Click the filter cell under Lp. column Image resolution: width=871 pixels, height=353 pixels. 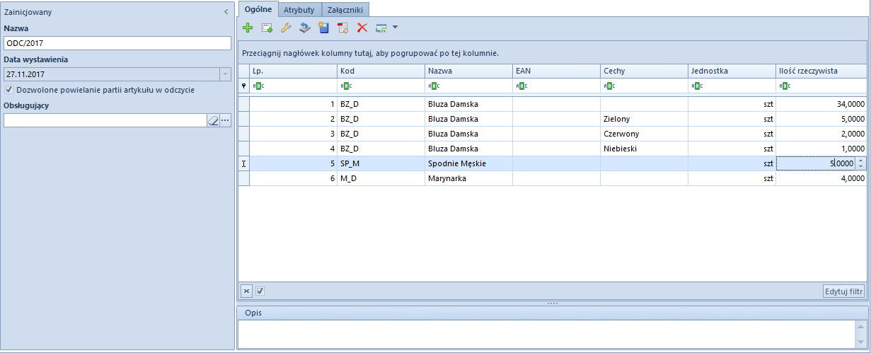pos(293,86)
